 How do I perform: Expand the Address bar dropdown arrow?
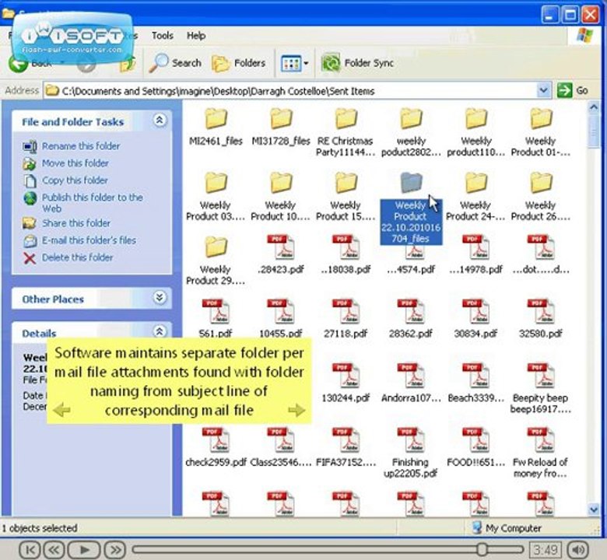543,90
